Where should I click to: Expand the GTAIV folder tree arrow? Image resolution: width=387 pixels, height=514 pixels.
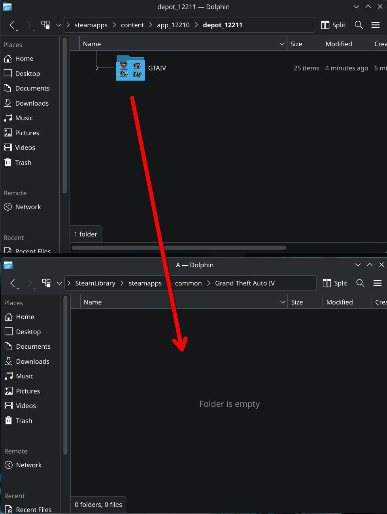97,68
